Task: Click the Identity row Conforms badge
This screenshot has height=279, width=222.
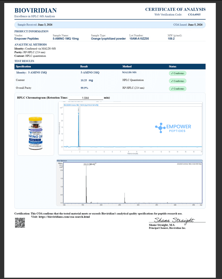Action: coord(178,73)
